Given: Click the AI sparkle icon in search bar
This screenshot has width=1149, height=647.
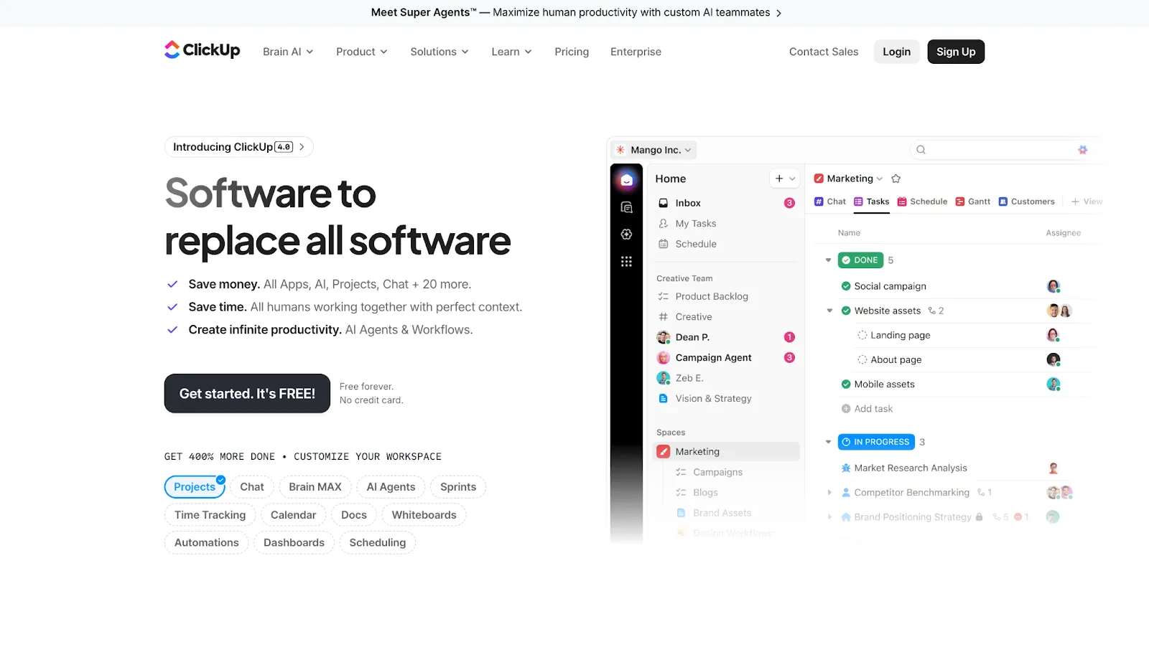Looking at the screenshot, I should tap(1082, 150).
